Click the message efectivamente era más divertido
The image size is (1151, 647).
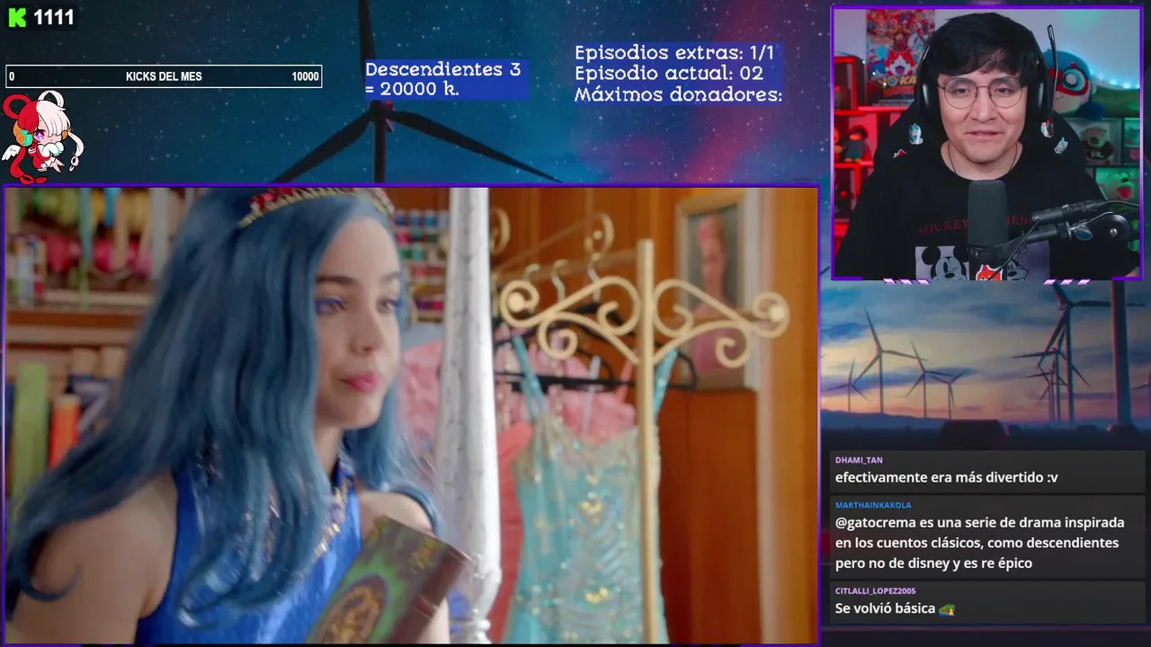tap(946, 478)
